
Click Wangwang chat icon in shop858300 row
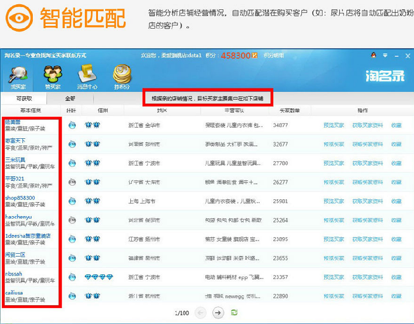[72, 201]
